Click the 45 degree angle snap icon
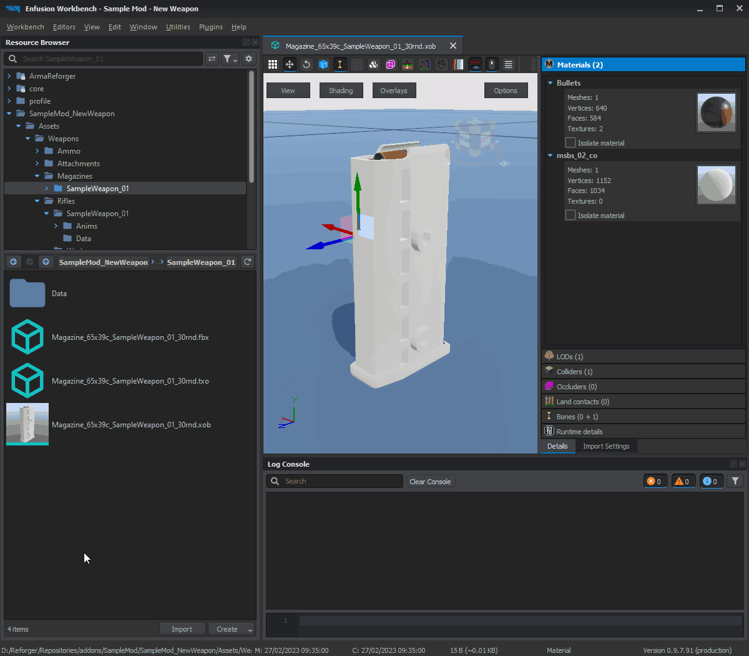 [441, 64]
